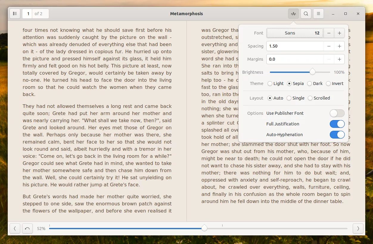This screenshot has width=373, height=244.
Task: Click the go back location button
Action: coord(27,229)
